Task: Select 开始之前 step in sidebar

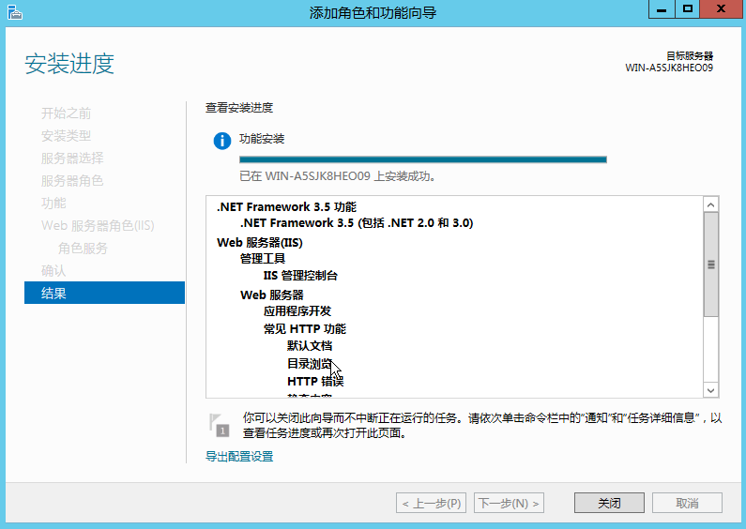Action: pos(66,113)
